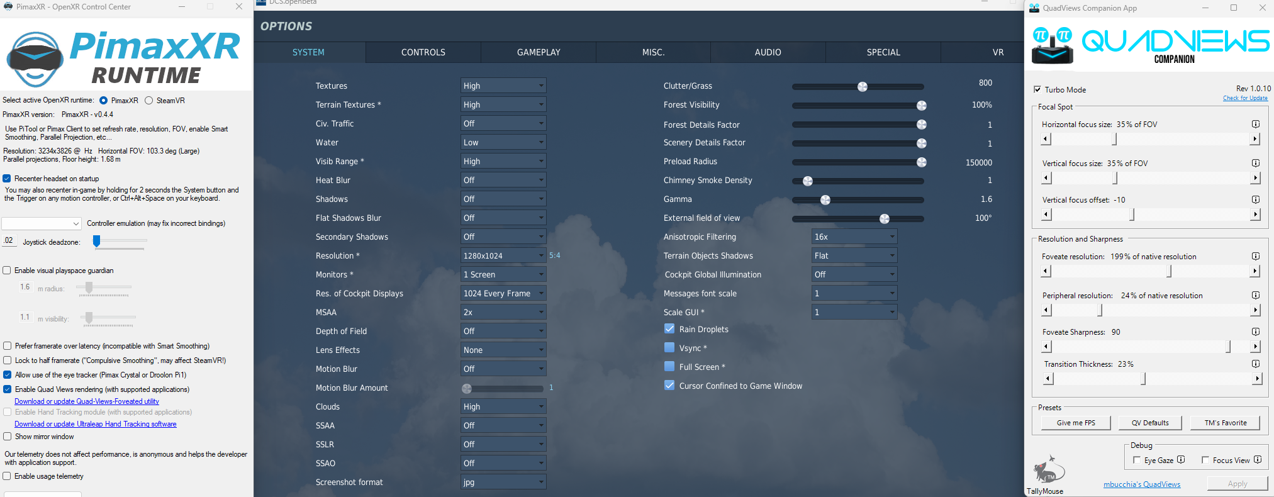Click right arrow of Vertical focus offset
This screenshot has height=497, width=1274.
1255,215
